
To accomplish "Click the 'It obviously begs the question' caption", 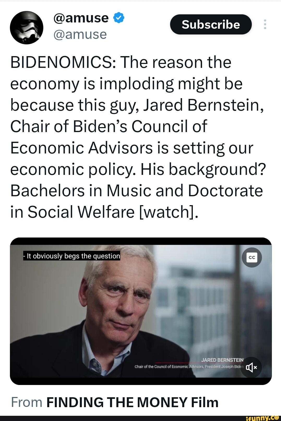I will (x=72, y=256).
